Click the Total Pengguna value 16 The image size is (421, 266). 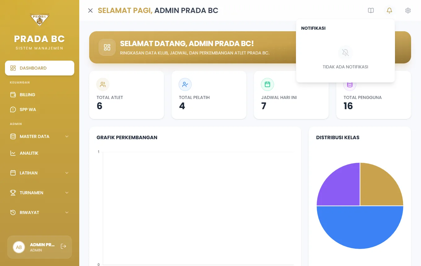coord(348,106)
